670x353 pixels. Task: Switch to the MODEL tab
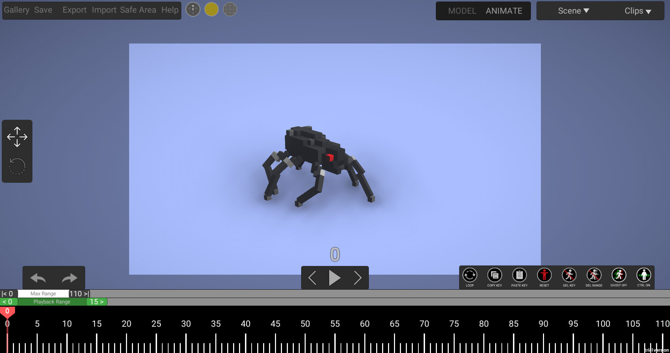click(x=462, y=11)
